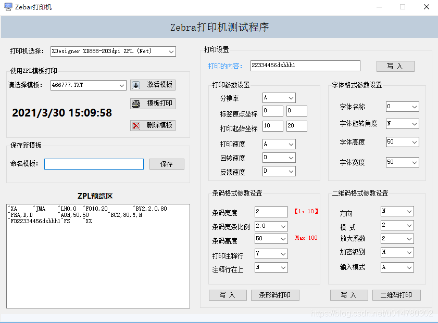This screenshot has width=438, height=323.
Task: Click the 二维码打印 button
Action: click(396, 295)
